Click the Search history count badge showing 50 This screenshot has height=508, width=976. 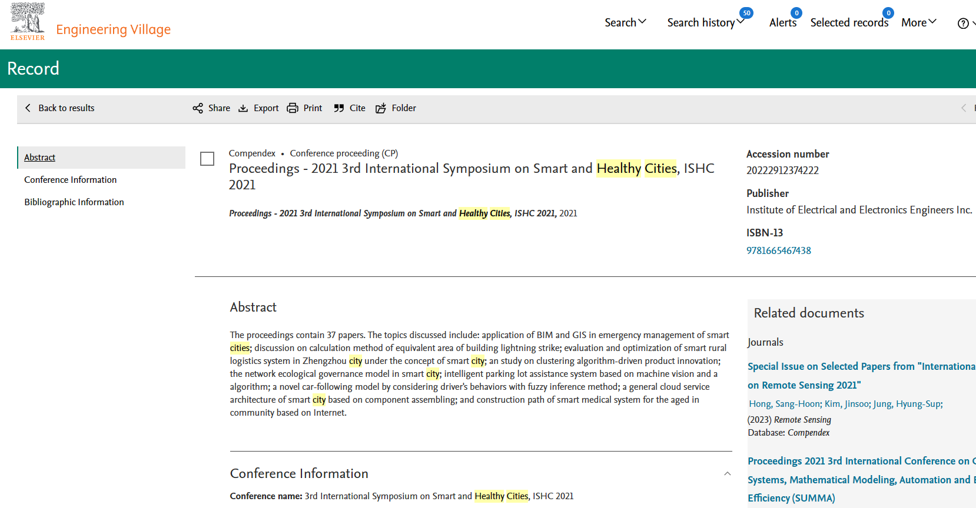click(746, 13)
